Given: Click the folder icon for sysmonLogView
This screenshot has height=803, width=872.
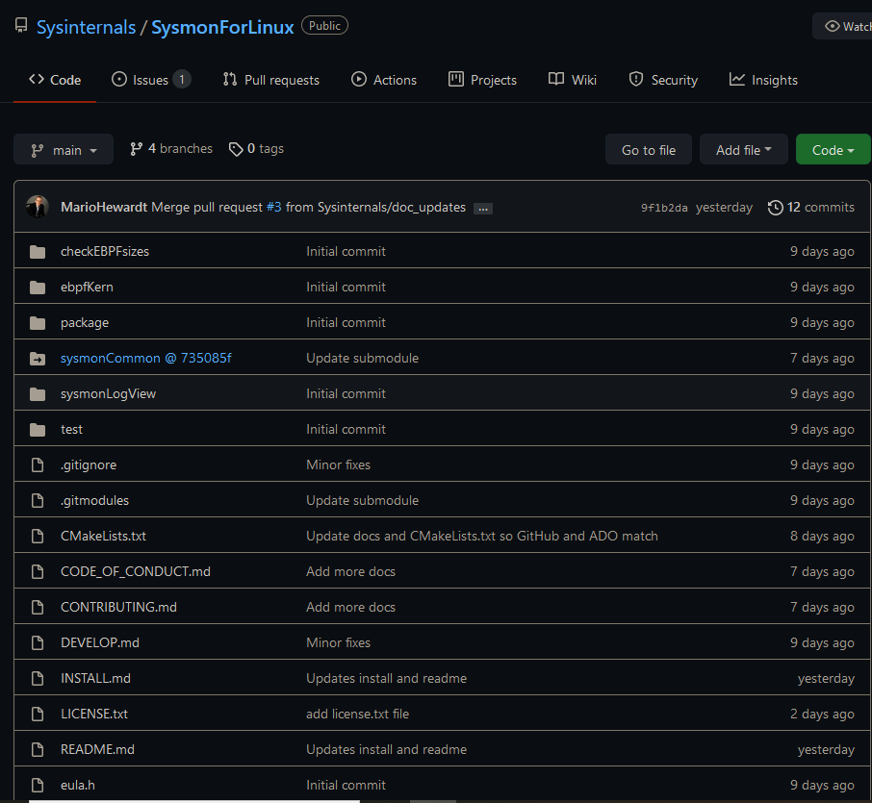Looking at the screenshot, I should pos(38,394).
